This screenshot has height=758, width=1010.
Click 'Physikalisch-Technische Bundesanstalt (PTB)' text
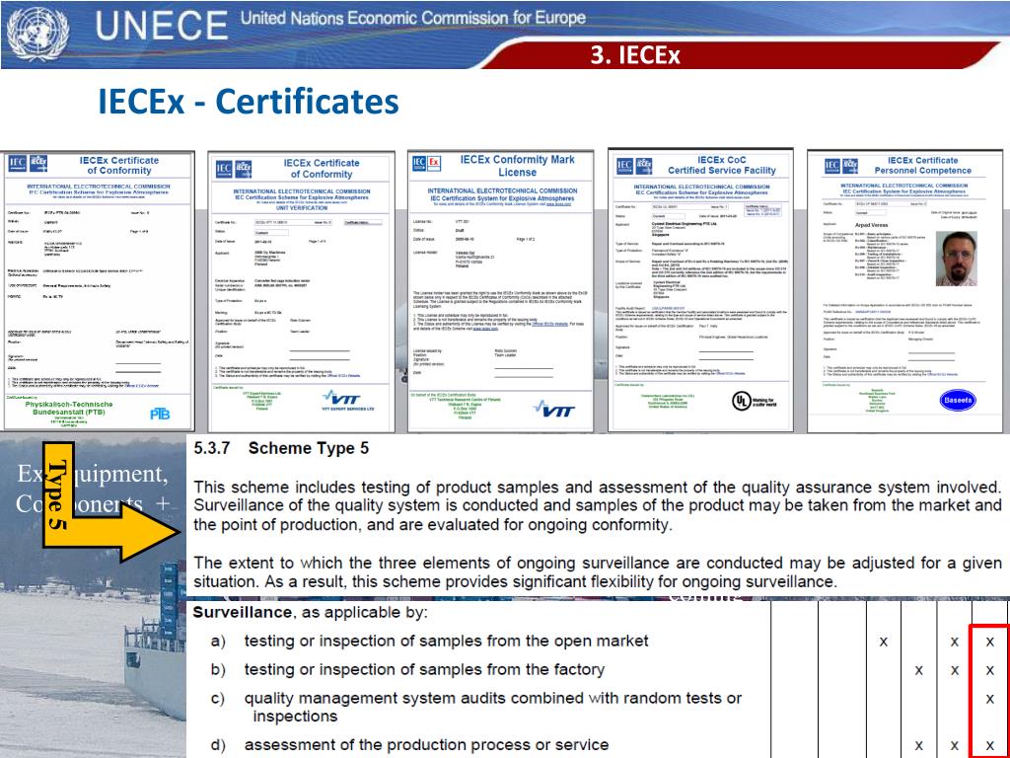coord(69,408)
